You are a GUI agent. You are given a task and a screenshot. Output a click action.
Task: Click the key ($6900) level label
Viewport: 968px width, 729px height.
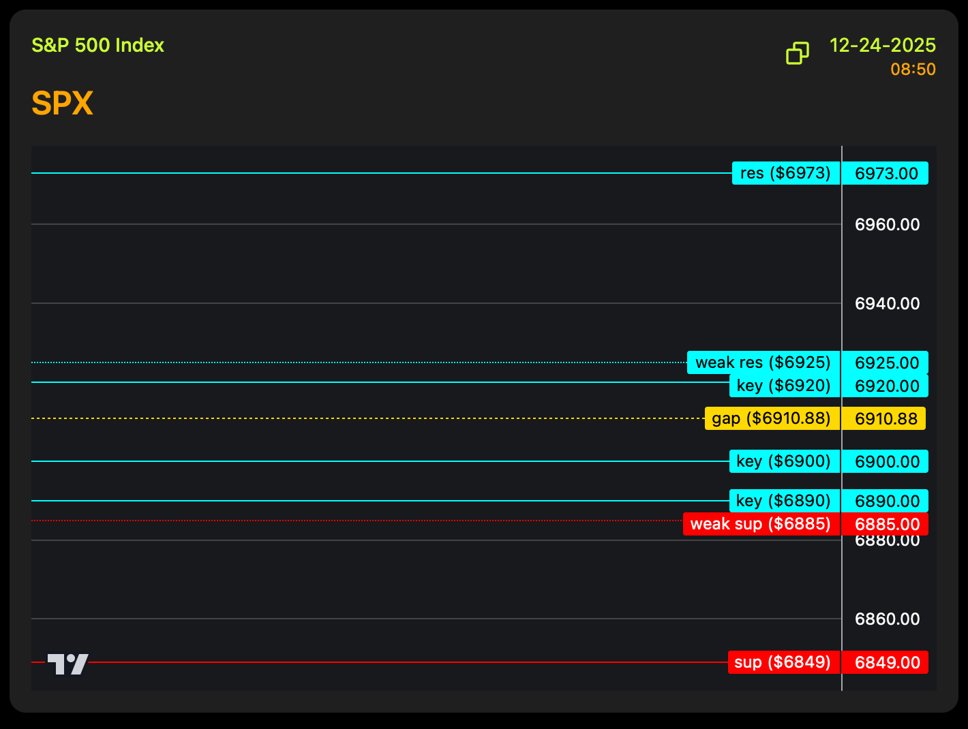783,461
